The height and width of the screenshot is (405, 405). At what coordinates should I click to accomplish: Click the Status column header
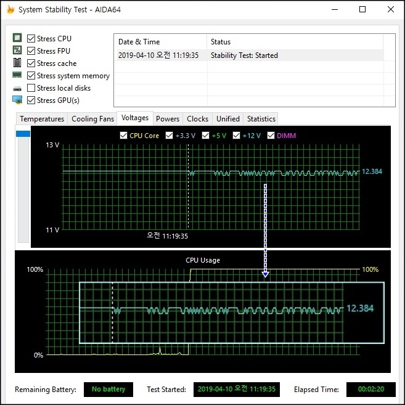click(295, 42)
